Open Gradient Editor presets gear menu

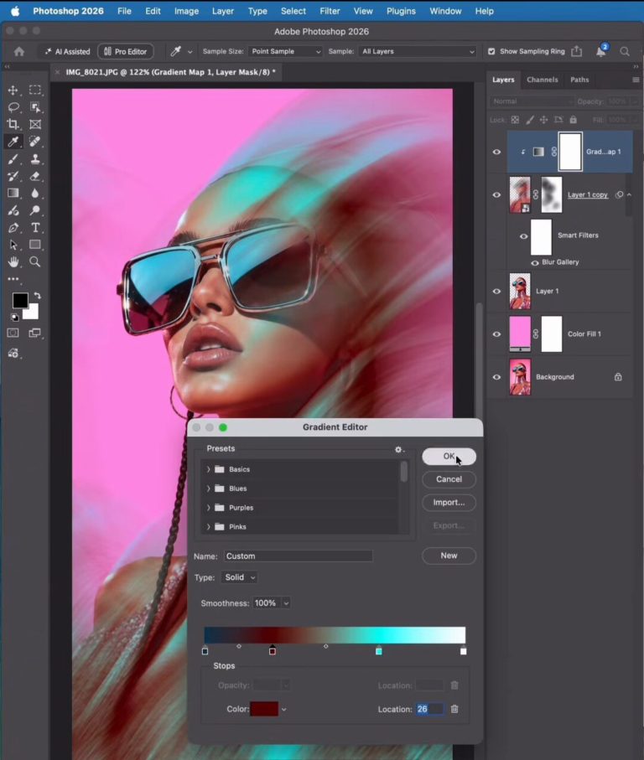click(x=398, y=449)
